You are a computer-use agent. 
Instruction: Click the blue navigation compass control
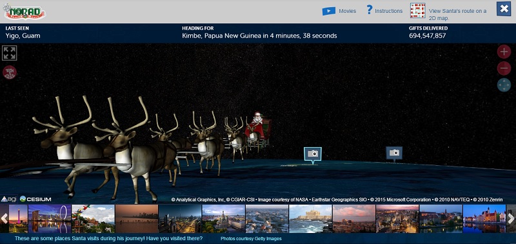[x=504, y=85]
